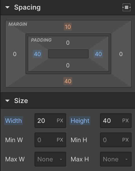Select the right padding value 40
Screen dimensions: 135x171
[98, 54]
